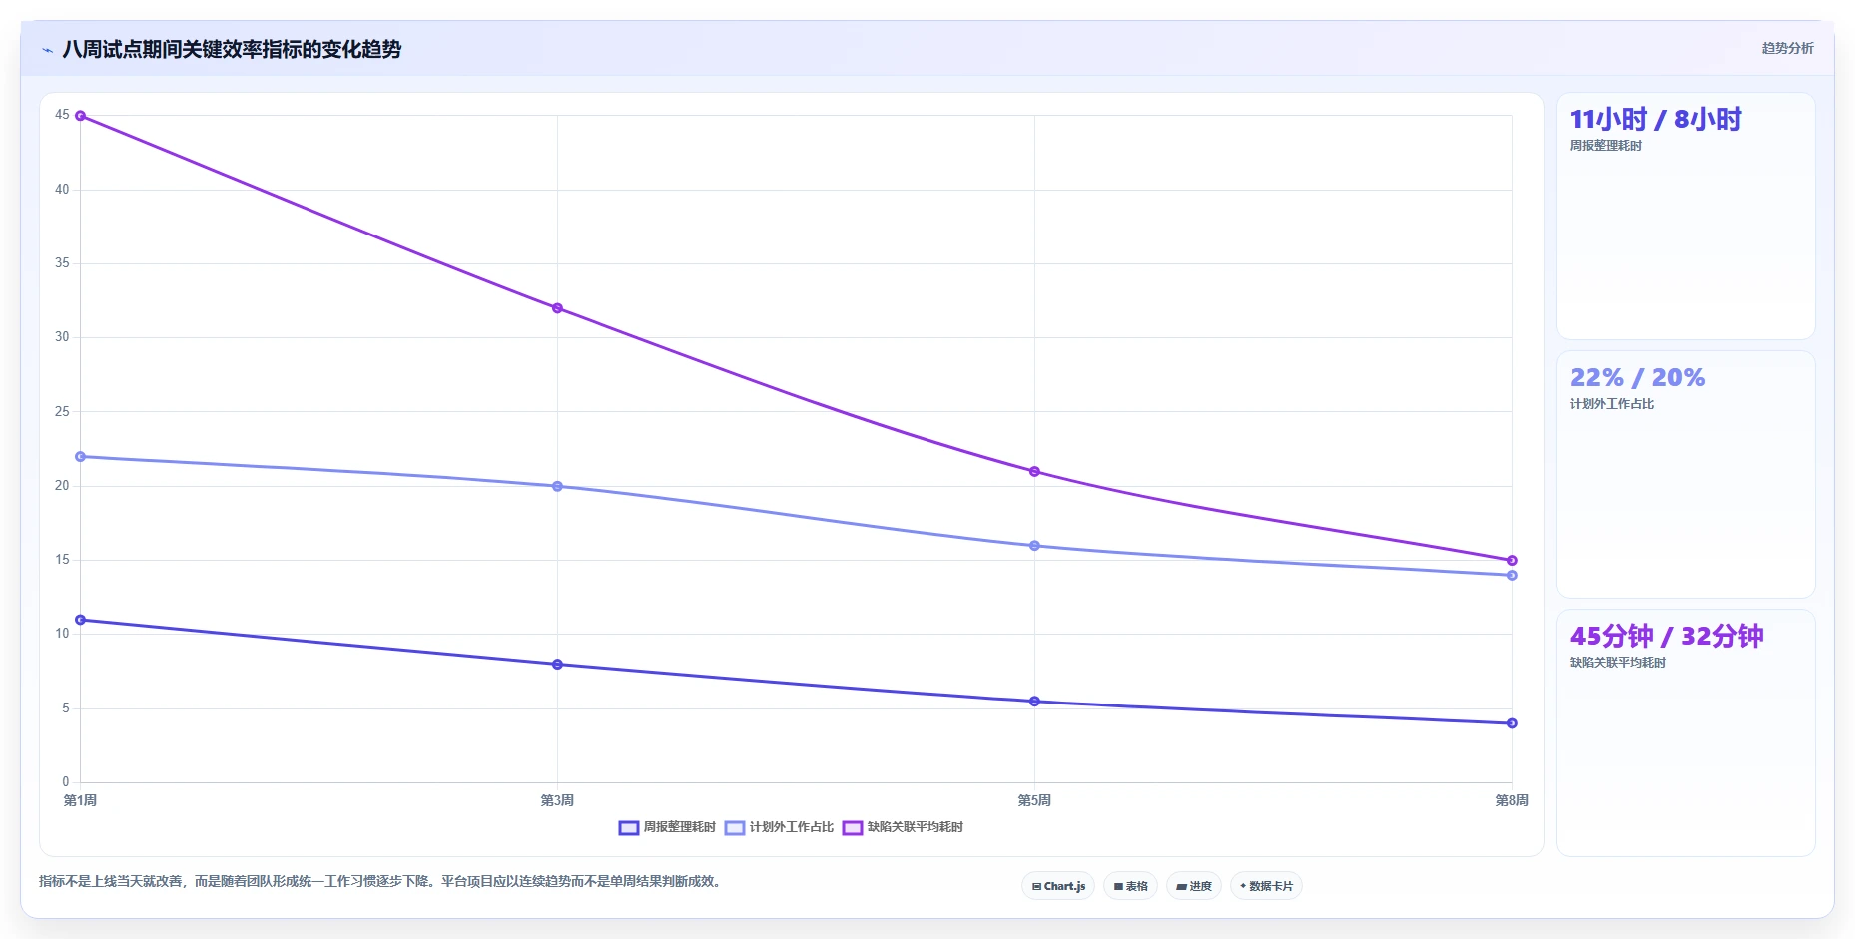Hide the 计划外工作占比 series via its legend label
Image resolution: width=1855 pixels, height=939 pixels.
click(x=791, y=827)
